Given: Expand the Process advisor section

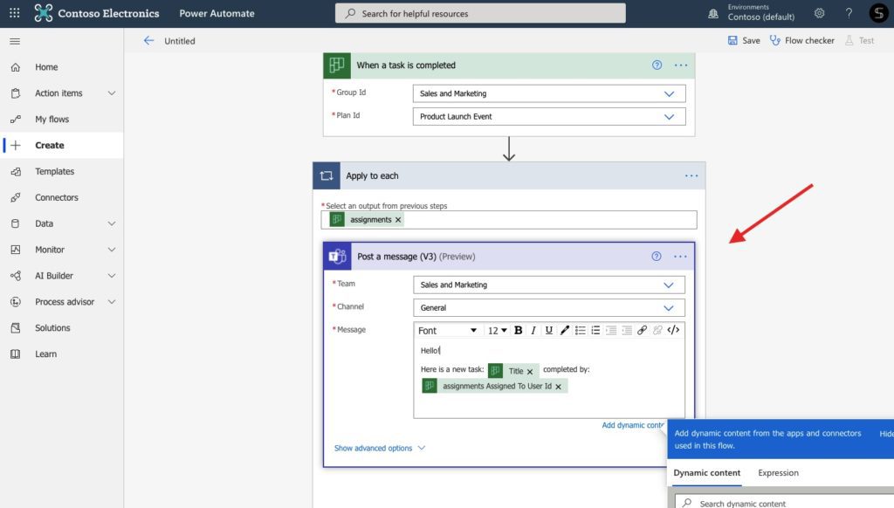Looking at the screenshot, I should pyautogui.click(x=112, y=302).
